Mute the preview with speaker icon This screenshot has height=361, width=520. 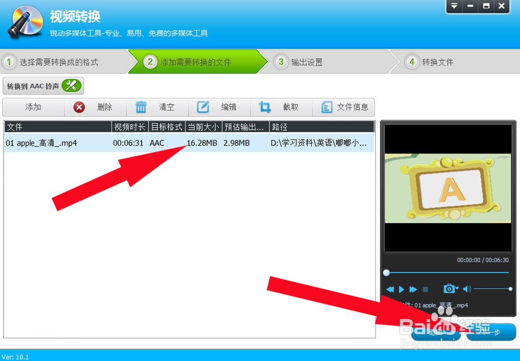tap(467, 289)
